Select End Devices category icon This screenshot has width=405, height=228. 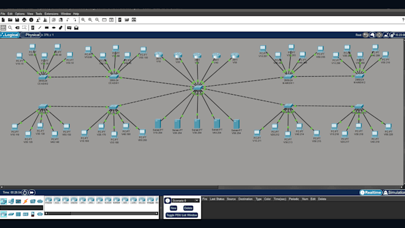click(11, 201)
